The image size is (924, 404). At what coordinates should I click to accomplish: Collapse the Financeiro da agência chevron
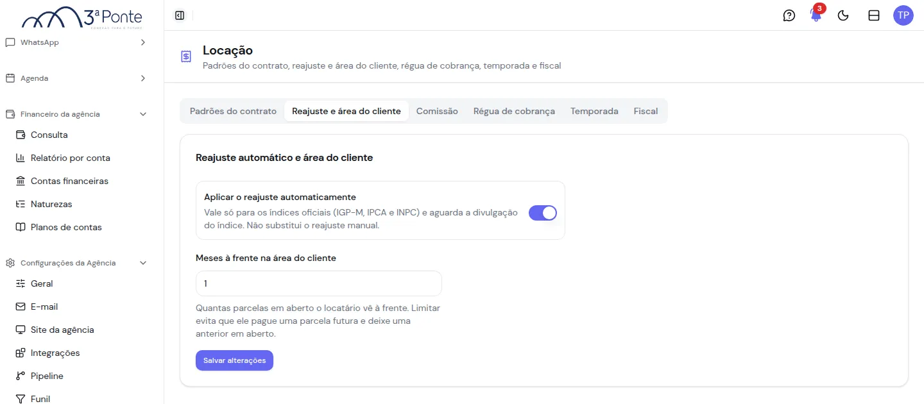click(143, 114)
